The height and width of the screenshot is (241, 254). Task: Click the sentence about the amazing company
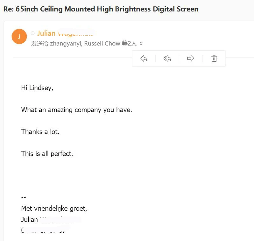[77, 110]
